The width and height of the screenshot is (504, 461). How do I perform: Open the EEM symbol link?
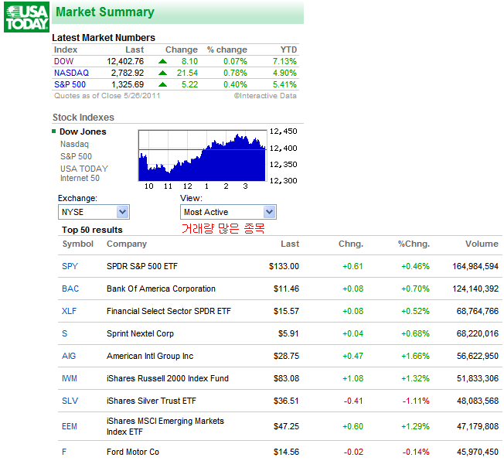70,426
